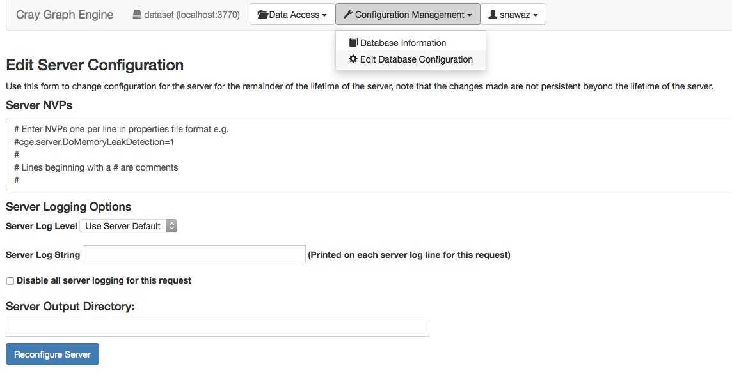Click the 'Disable all server logging' label text
Screen dimensions: 732x373
[x=104, y=280]
